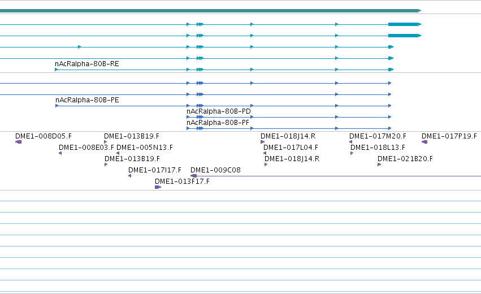Screen dimensions: 481x294
Task: Click the small glyph under DME1-008E03.F
Action: pyautogui.click(x=60, y=153)
